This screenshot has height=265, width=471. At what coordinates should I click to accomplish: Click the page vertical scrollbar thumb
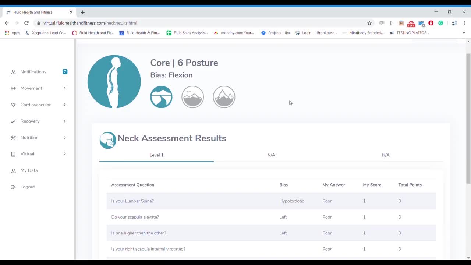468,118
